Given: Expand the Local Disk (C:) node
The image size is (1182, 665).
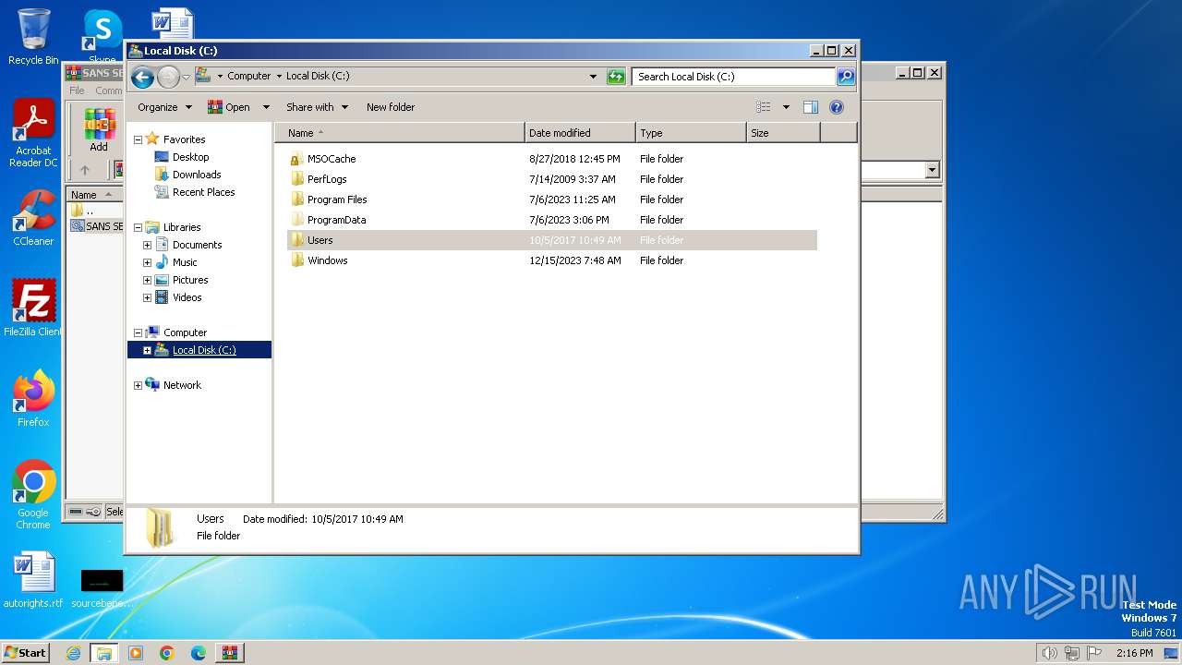Looking at the screenshot, I should point(147,350).
